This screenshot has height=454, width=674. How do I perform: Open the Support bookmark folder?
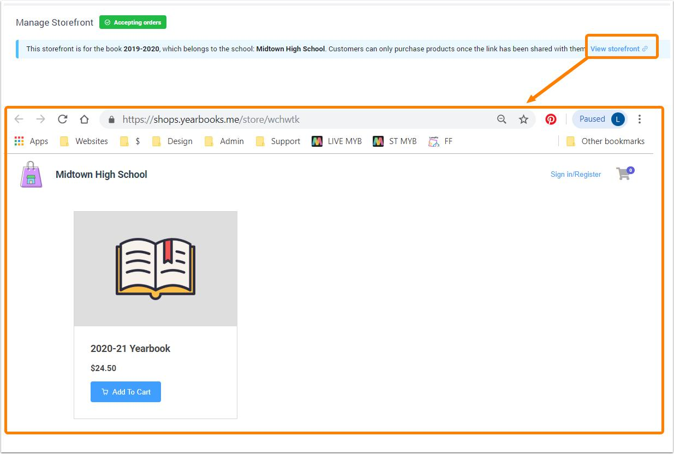click(278, 141)
